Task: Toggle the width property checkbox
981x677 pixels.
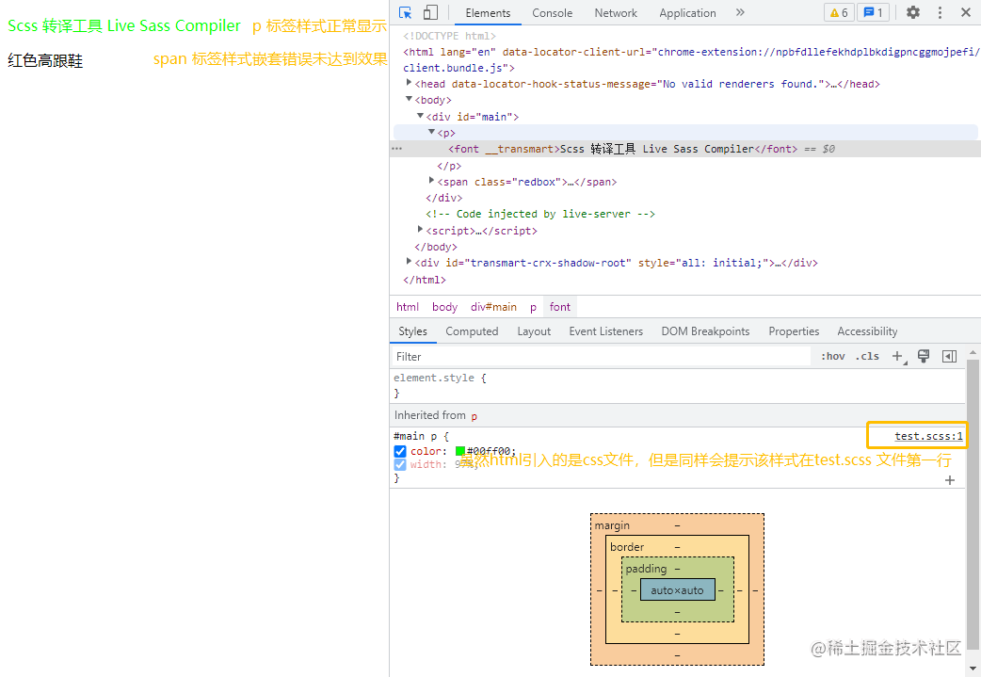Action: pos(400,465)
